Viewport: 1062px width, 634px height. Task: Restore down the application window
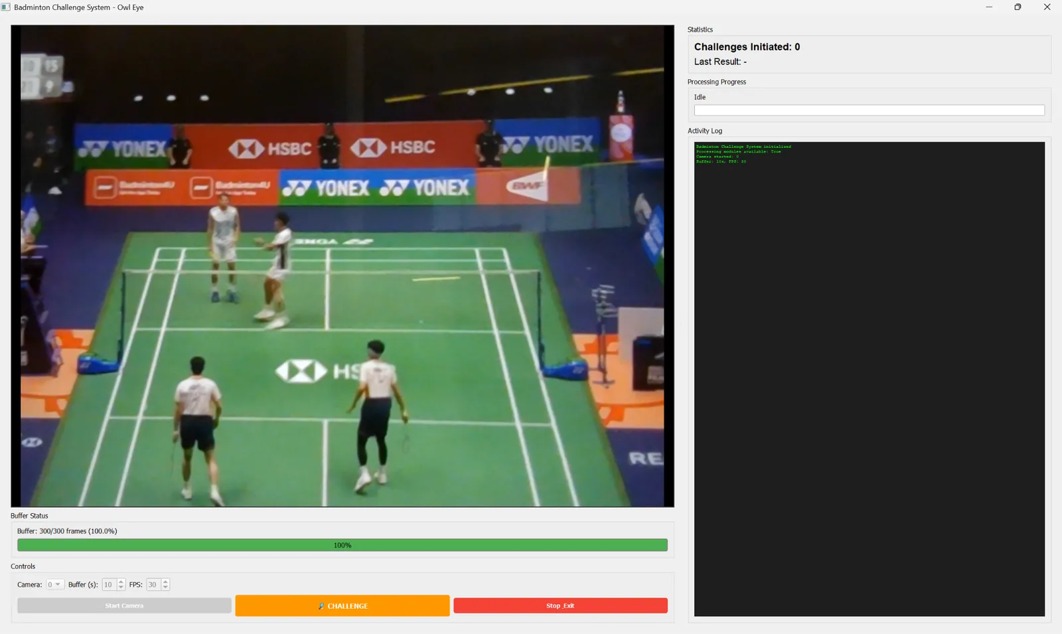tap(1018, 7)
